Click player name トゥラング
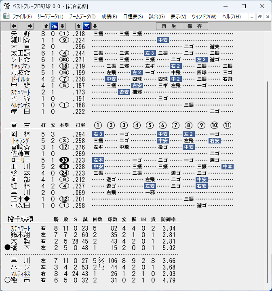272x291 pixels. click(x=21, y=141)
